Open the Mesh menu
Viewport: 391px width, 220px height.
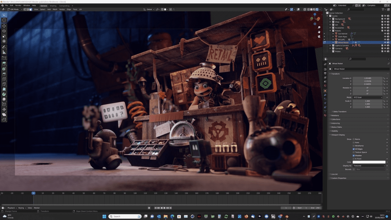pos(55,9)
